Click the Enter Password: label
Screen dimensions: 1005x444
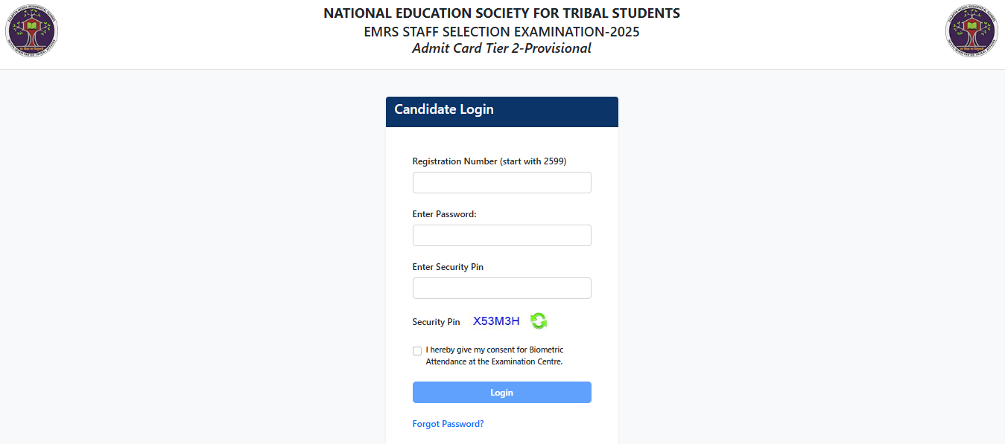pos(444,214)
